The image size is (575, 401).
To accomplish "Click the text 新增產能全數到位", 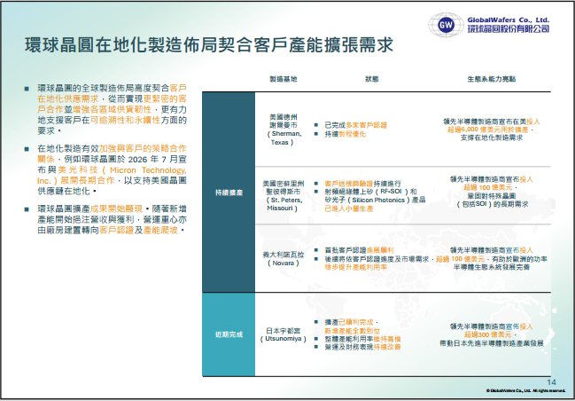I will coord(352,331).
